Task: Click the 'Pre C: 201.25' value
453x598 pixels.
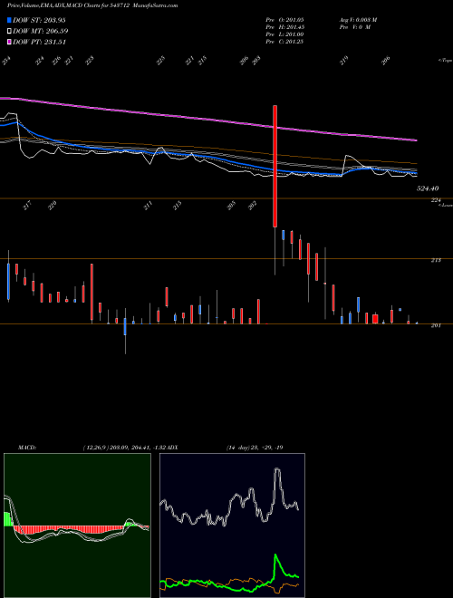Action: [x=284, y=42]
